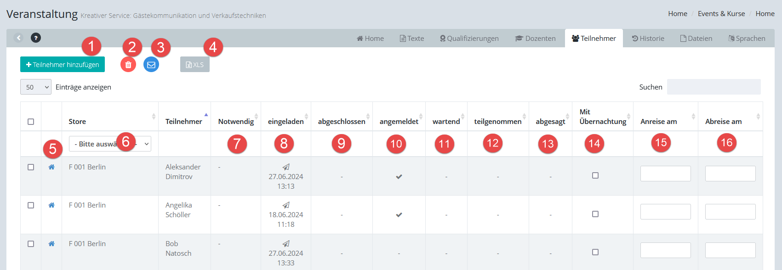
Task: Open the Qualifizierungen tab
Action: [469, 39]
